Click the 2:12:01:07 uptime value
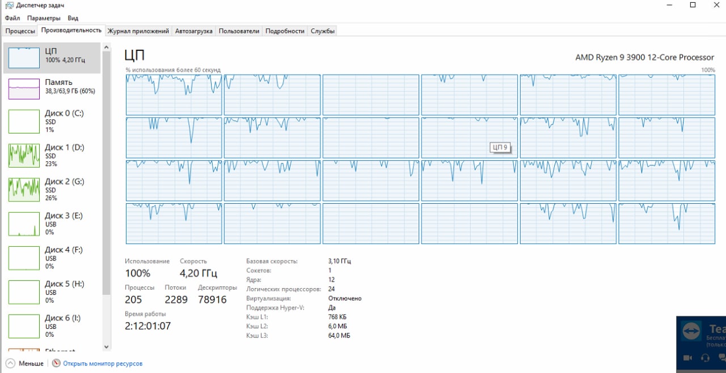The image size is (726, 373). (147, 326)
